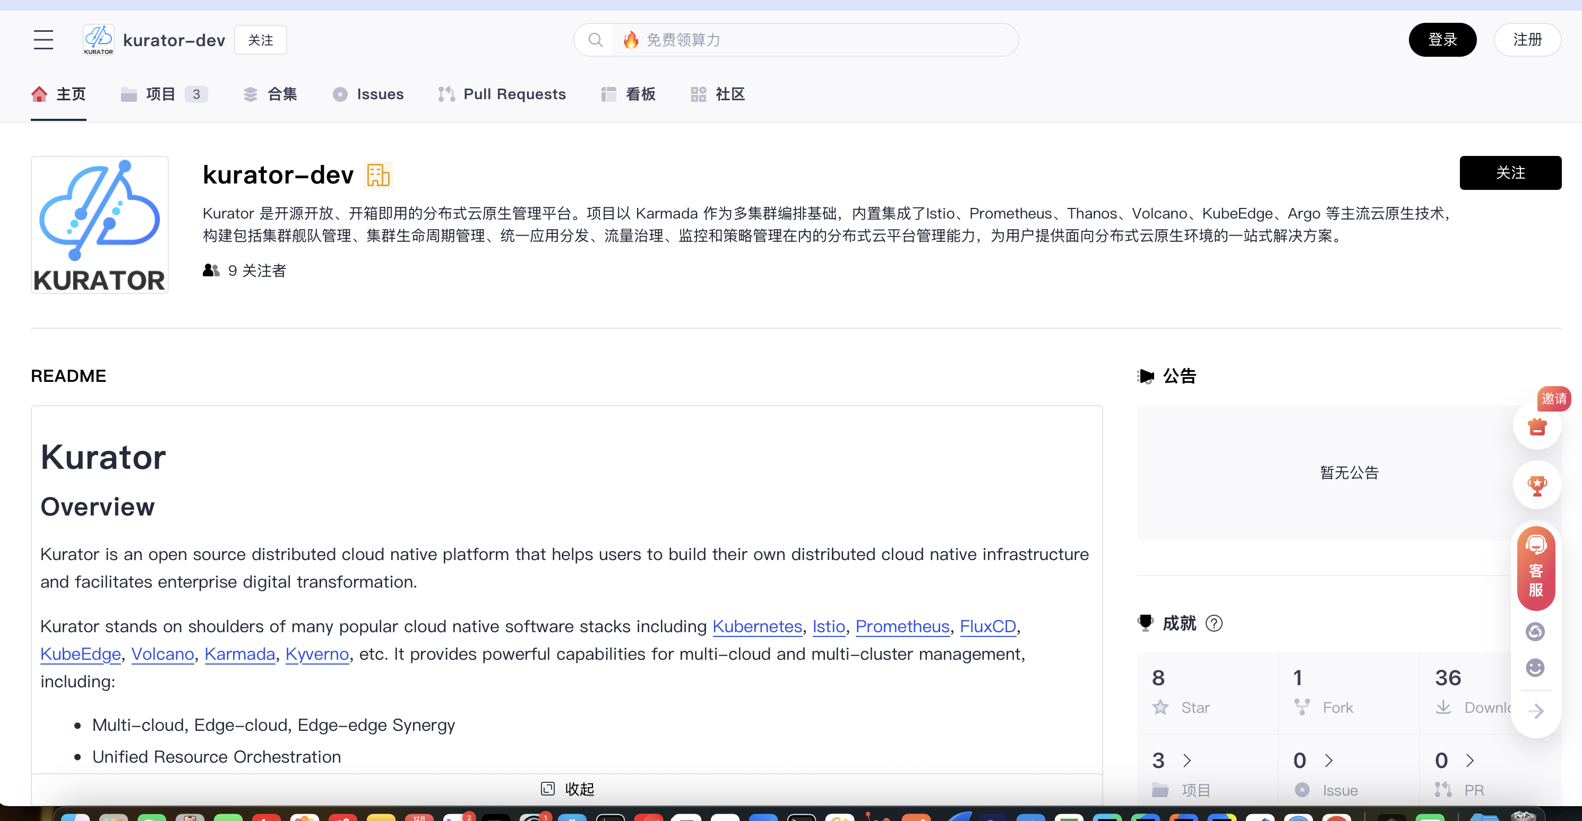Collapse floating sidebar with arrow icon

1536,711
